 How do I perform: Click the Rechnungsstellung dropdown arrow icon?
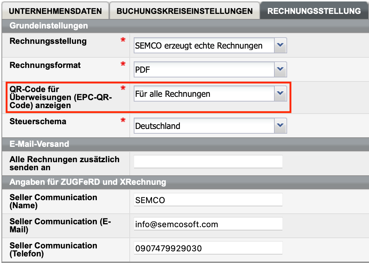[x=280, y=45]
